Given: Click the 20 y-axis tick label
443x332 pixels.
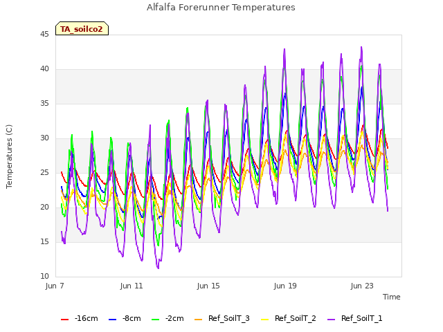Looking at the screenshot, I should tap(44, 207).
